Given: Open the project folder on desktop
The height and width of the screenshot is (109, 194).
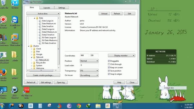Looking at the screenshot, I should point(15,74).
